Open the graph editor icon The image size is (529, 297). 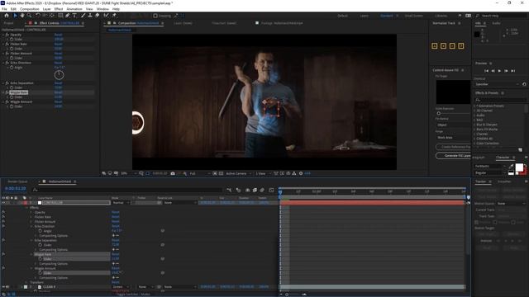[x=271, y=191]
